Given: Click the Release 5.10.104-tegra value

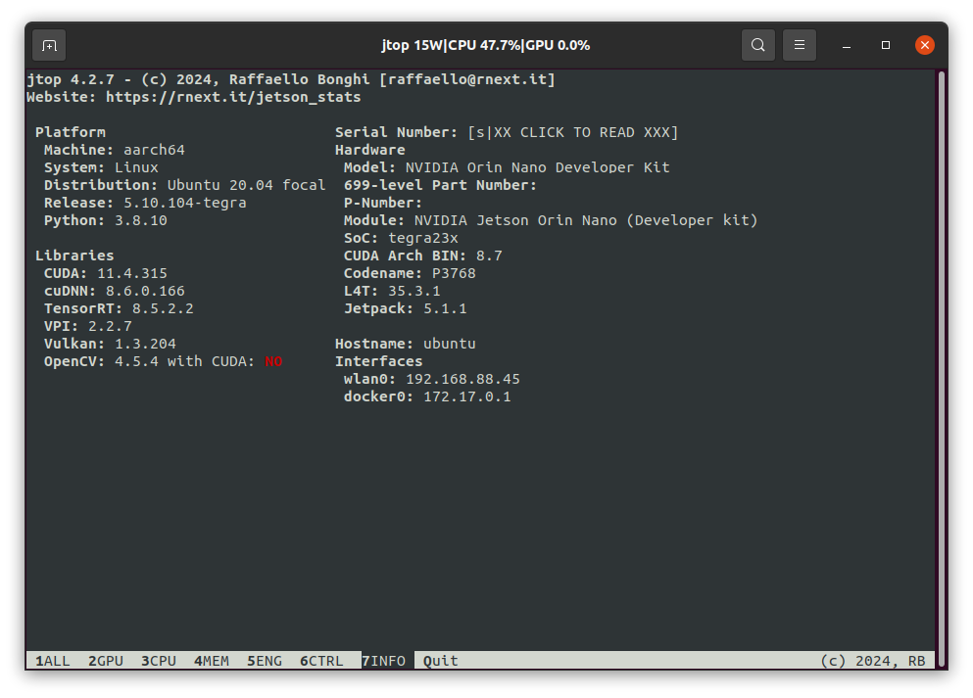Looking at the screenshot, I should click(185, 203).
